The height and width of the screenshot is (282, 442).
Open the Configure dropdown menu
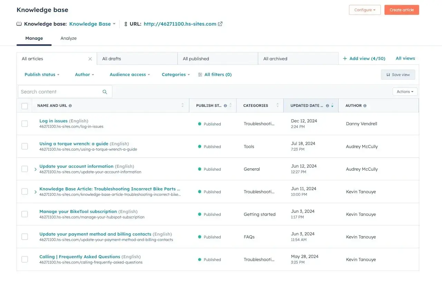pyautogui.click(x=365, y=10)
